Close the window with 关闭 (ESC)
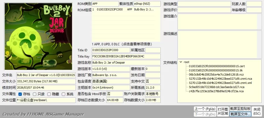The width and height of the screenshot is (264, 118). tap(257, 111)
